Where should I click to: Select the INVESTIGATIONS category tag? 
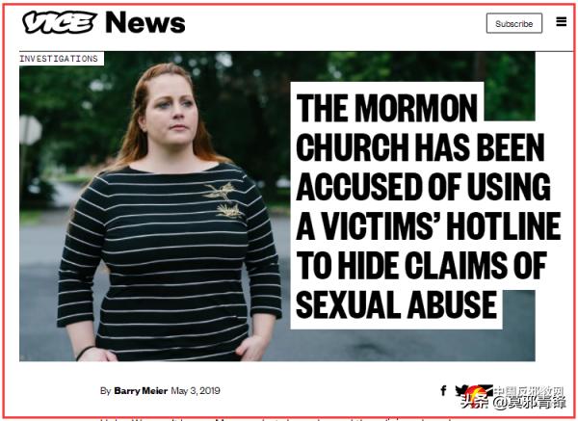(x=59, y=59)
